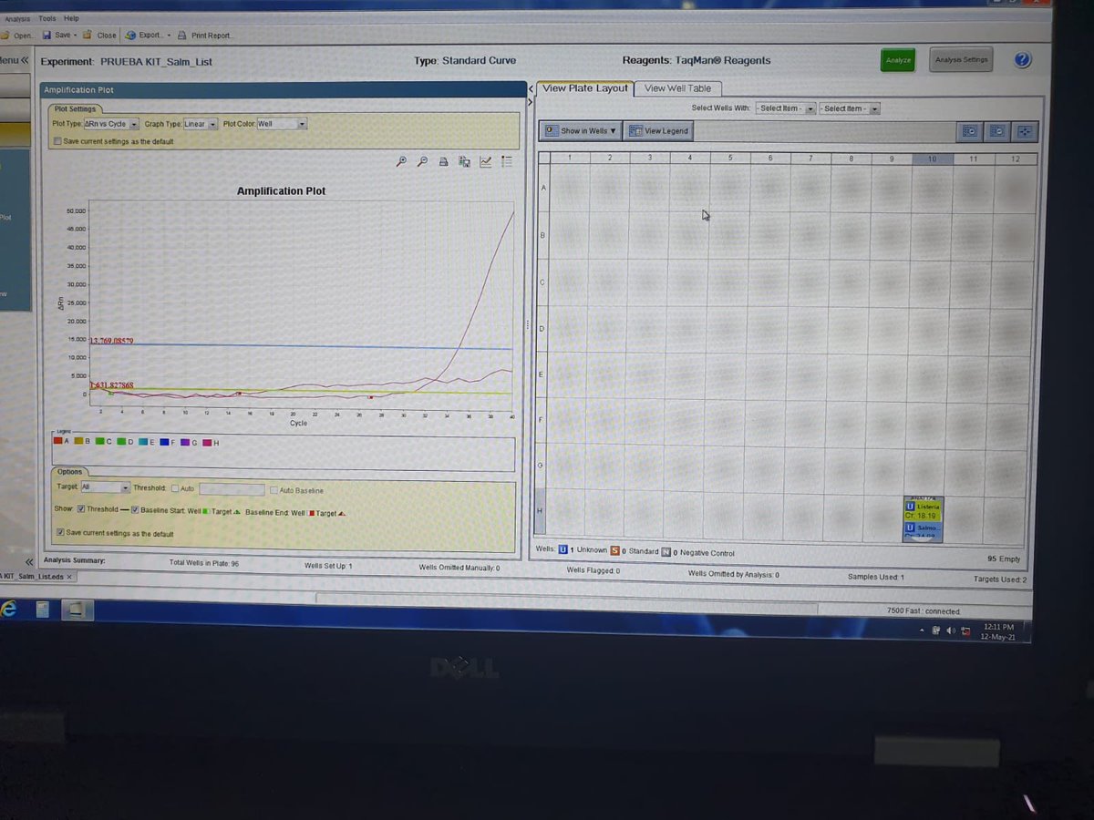Expand the Show in Wells menu
This screenshot has width=1094, height=820.
(x=580, y=130)
